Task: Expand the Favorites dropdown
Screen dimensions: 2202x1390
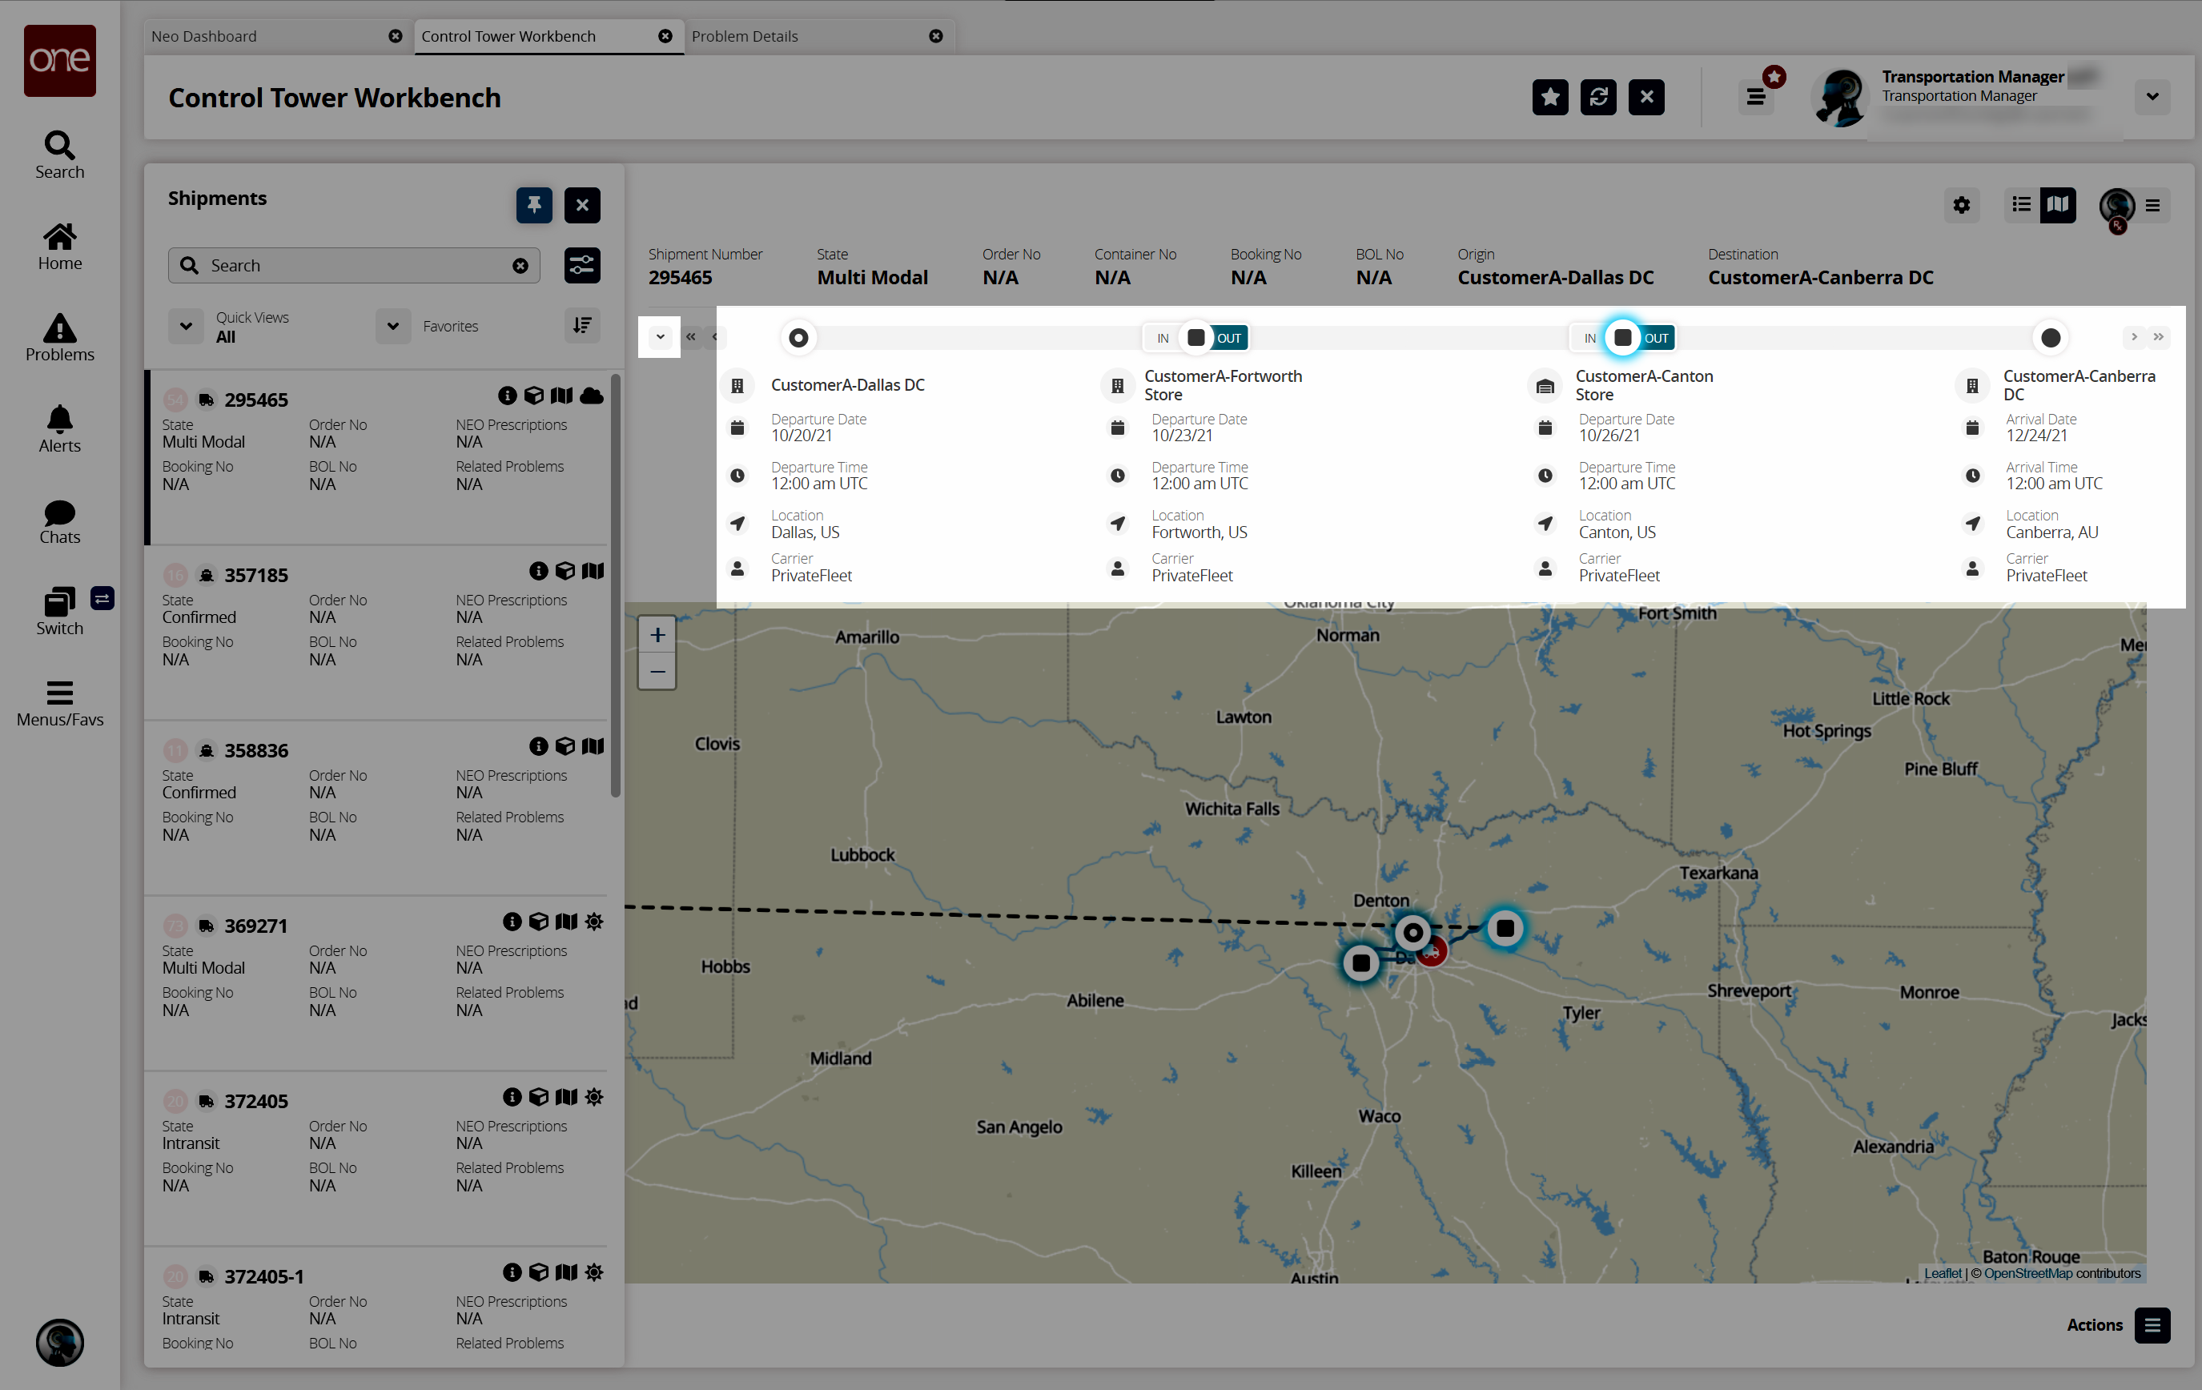Action: 392,326
